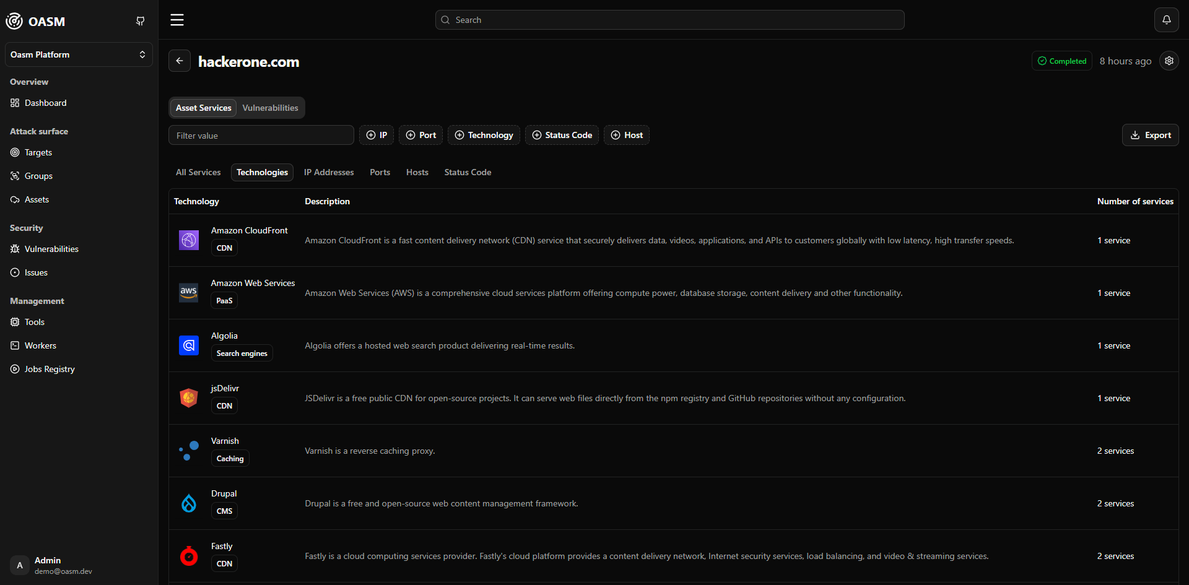The height and width of the screenshot is (585, 1189).
Task: Open Tools under Management
Action: pyautogui.click(x=79, y=322)
